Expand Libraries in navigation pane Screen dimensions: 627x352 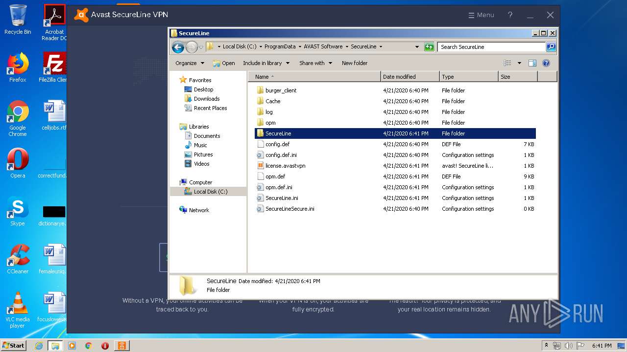[x=199, y=127]
